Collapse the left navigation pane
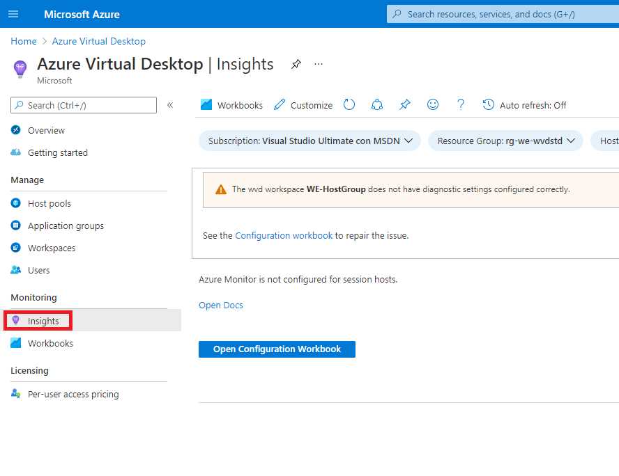 pyautogui.click(x=170, y=104)
